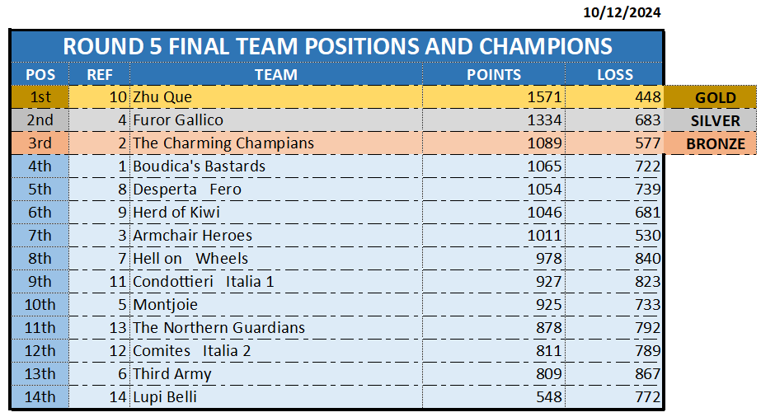Viewport: 761px width, 417px height.
Task: Click Third Army's 867 loss value
Action: (x=644, y=374)
